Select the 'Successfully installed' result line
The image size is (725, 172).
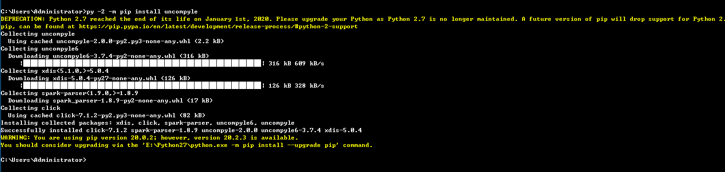(x=181, y=130)
